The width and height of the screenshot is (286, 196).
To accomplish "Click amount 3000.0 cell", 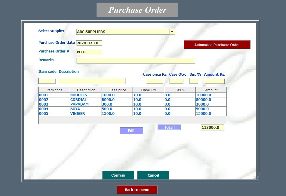I will tap(211, 104).
